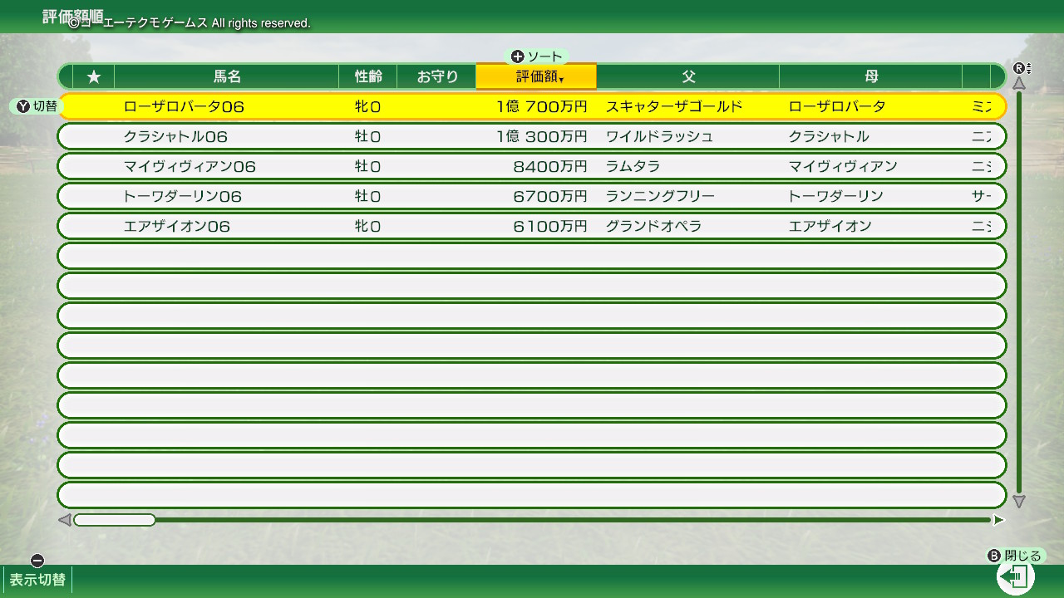Image resolution: width=1064 pixels, height=598 pixels.
Task: Click the scroll up arrow on the right
Action: click(x=1019, y=83)
